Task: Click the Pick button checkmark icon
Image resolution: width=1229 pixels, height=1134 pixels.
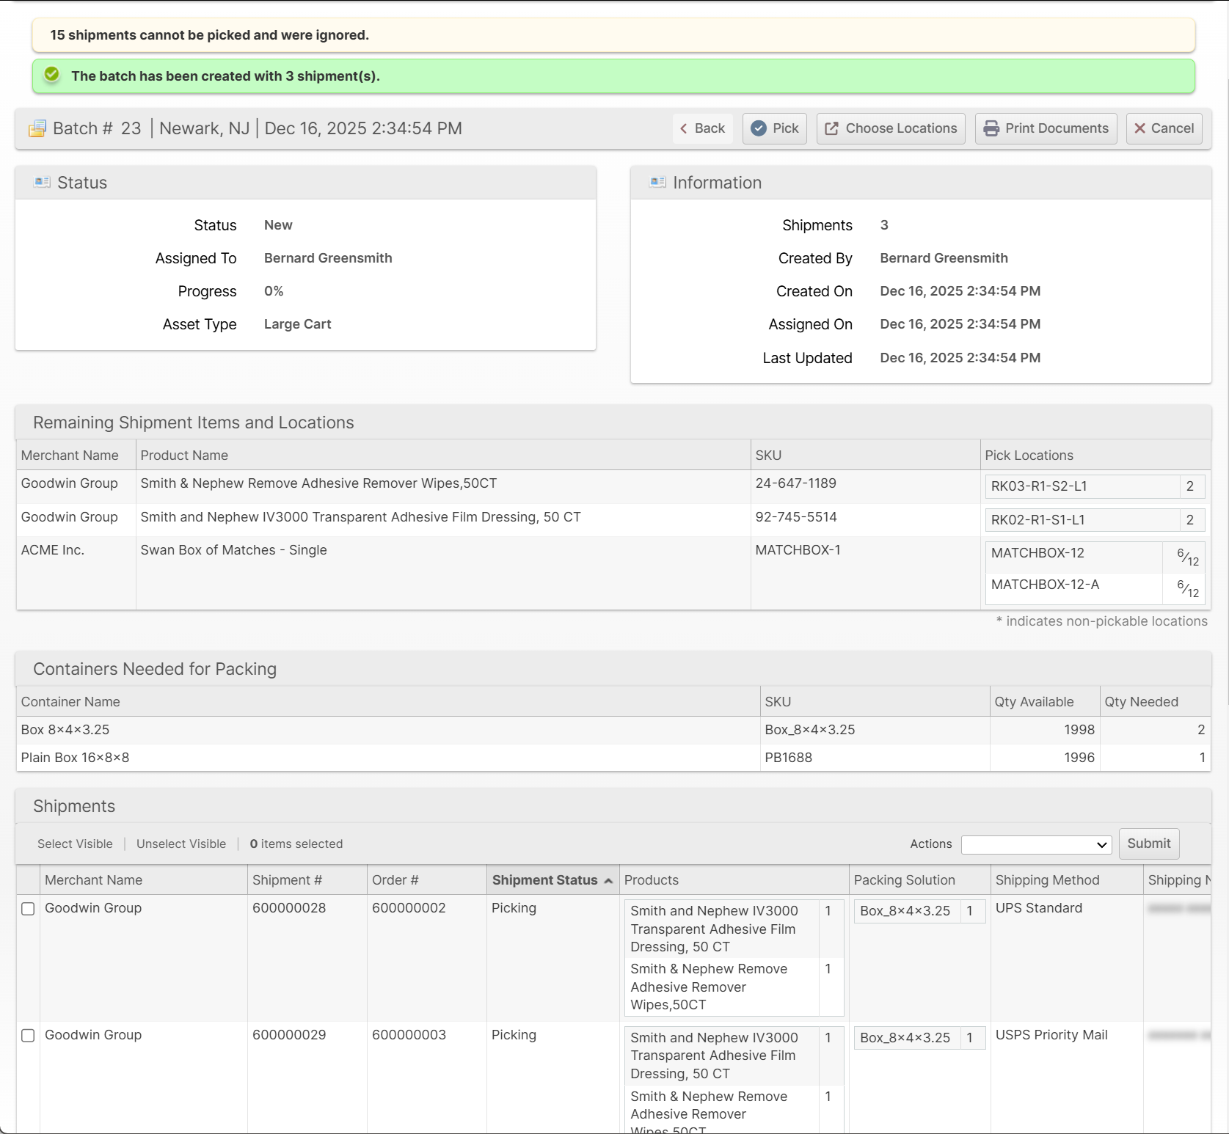Action: (x=759, y=128)
